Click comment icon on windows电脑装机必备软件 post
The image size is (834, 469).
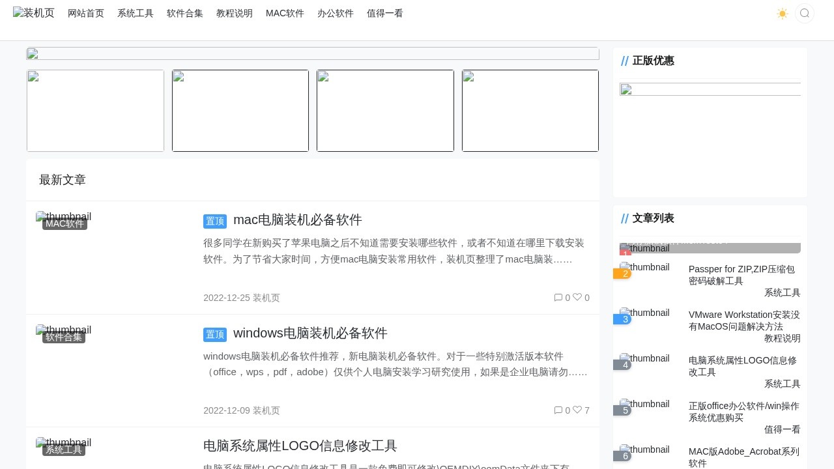point(558,410)
